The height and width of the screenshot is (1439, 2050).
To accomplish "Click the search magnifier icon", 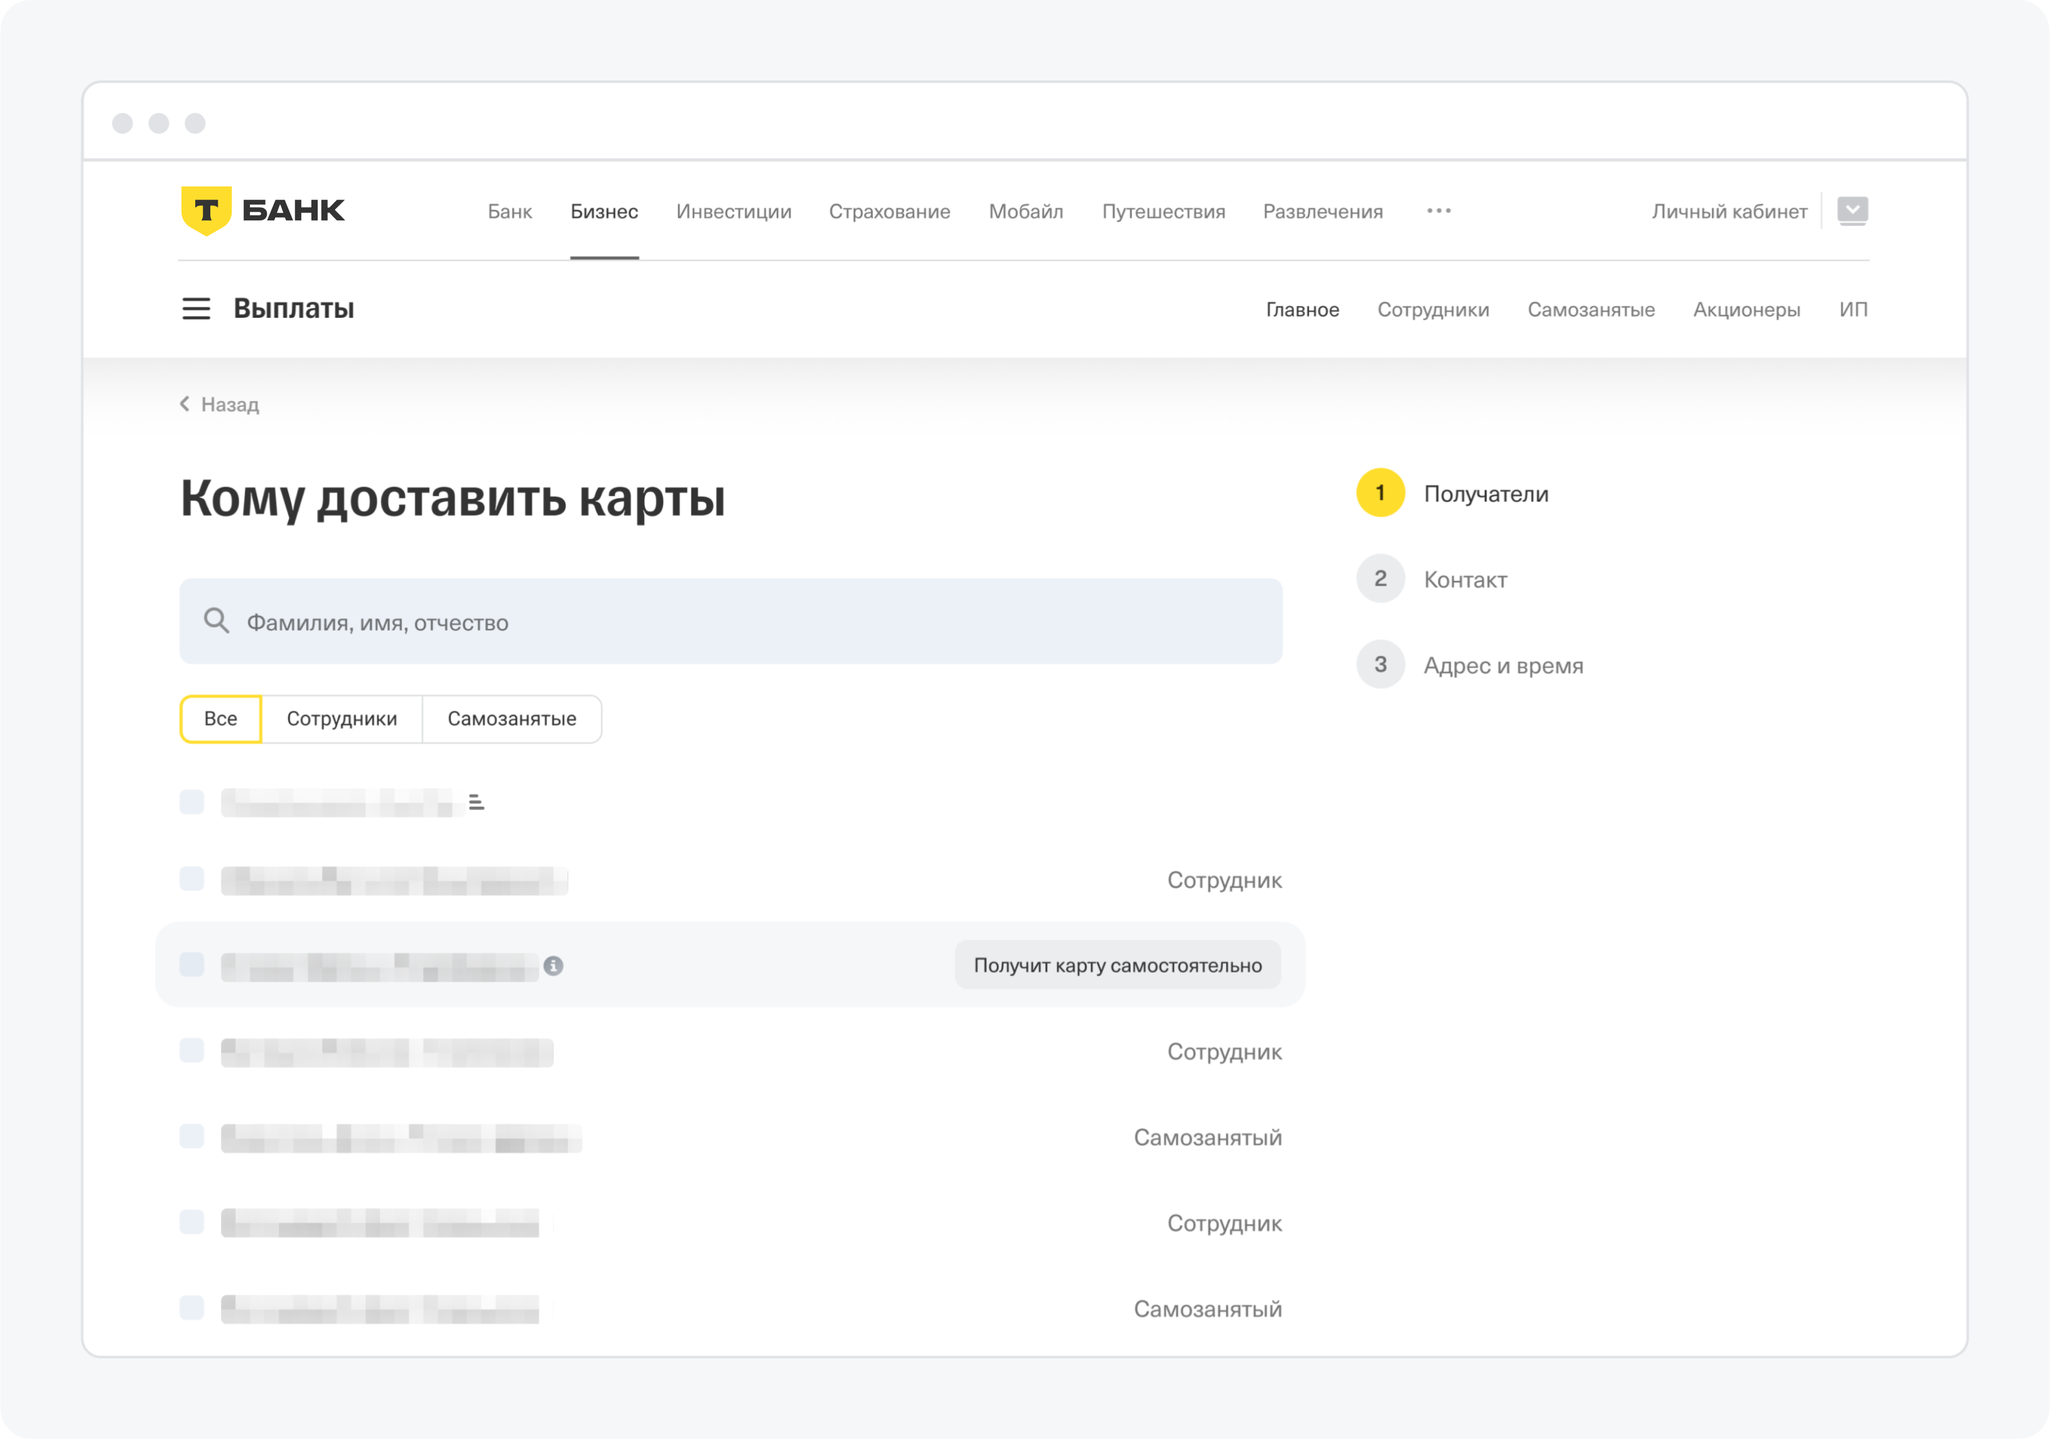I will tap(216, 620).
